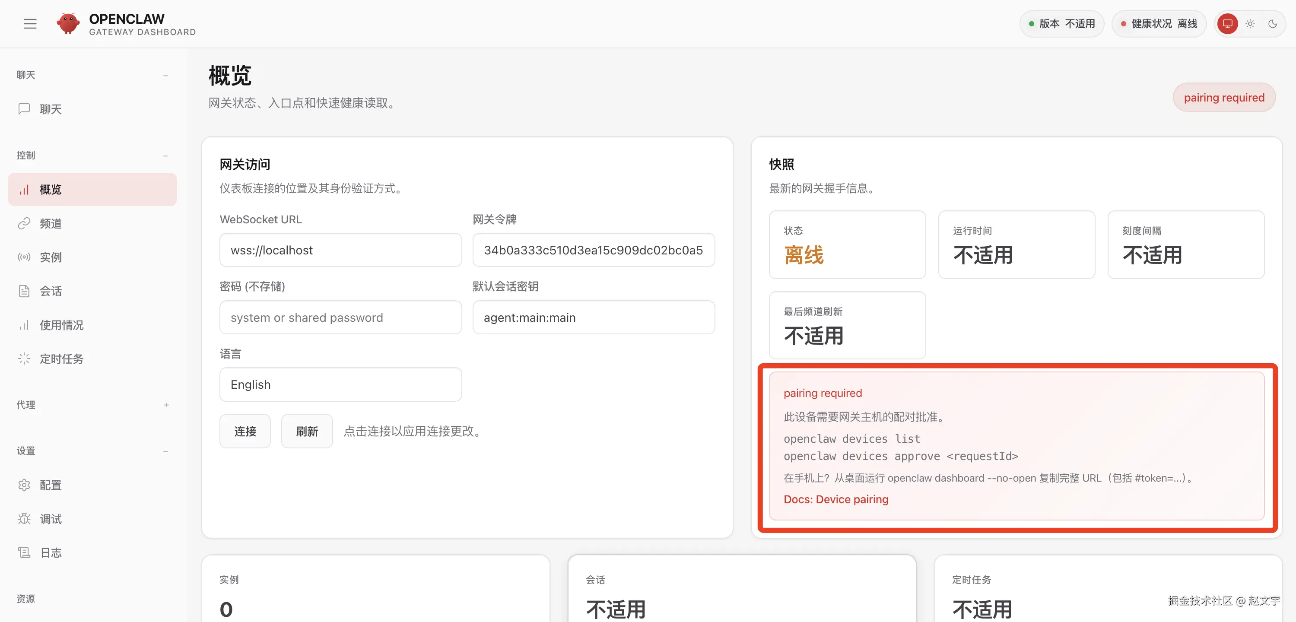Open the 频道 channels link icon
The width and height of the screenshot is (1296, 622).
point(24,223)
